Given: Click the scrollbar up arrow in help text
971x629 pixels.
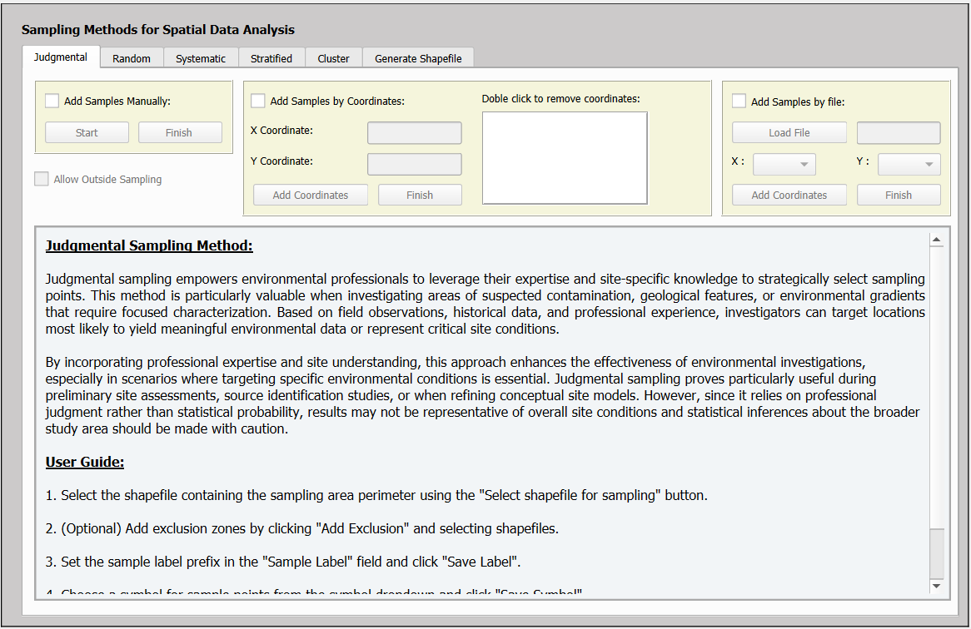Looking at the screenshot, I should 936,240.
